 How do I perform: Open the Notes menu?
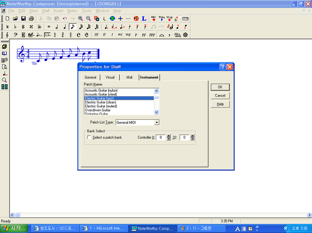pyautogui.click(x=72, y=11)
